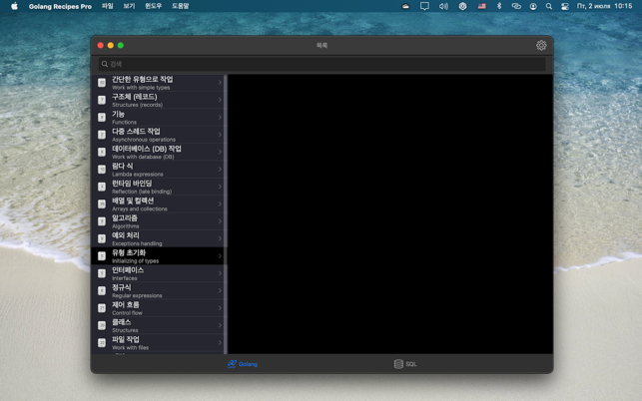The height and width of the screenshot is (401, 642).
Task: Open the volume icon in menu bar
Action: pos(443,6)
